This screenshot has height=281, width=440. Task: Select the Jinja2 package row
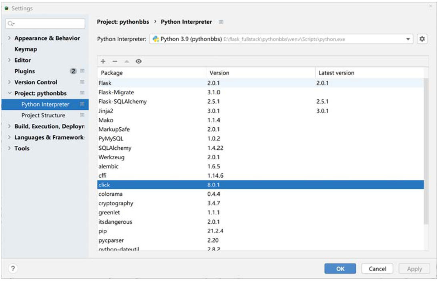[261, 111]
